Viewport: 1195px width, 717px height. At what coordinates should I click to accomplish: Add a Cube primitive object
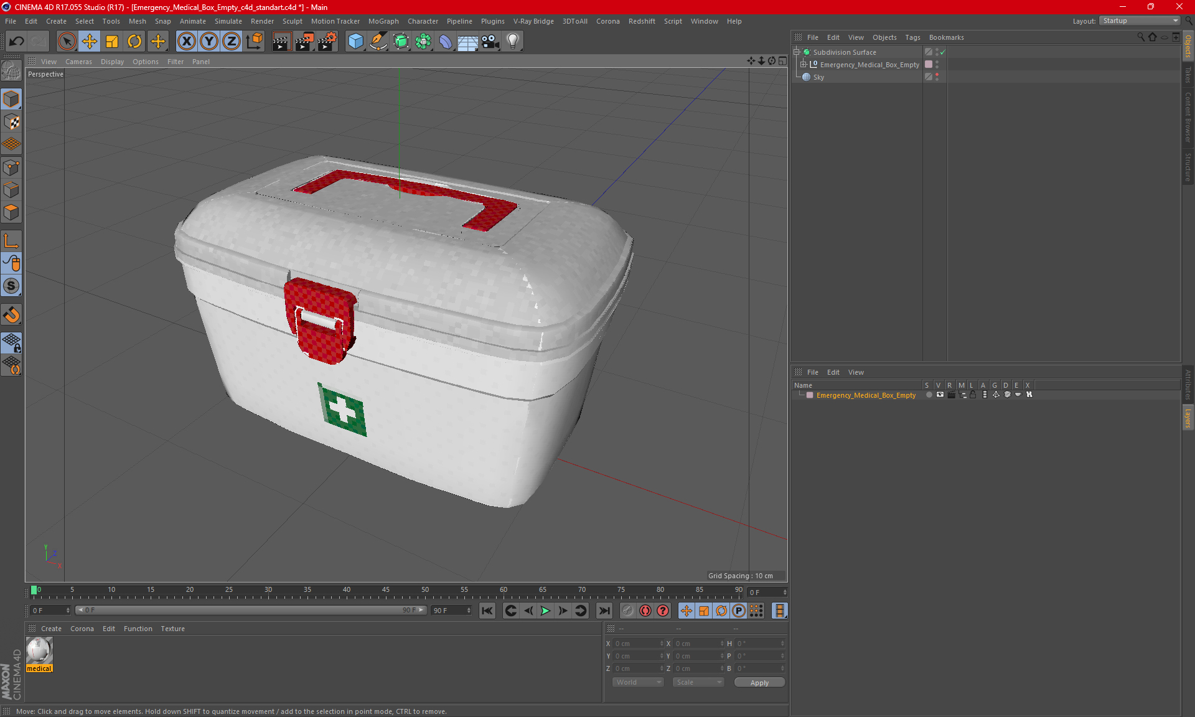[355, 42]
